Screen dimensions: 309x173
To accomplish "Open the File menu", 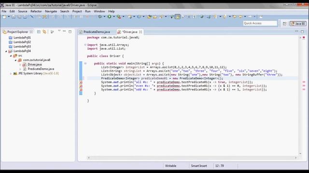I will (x=4, y=12).
